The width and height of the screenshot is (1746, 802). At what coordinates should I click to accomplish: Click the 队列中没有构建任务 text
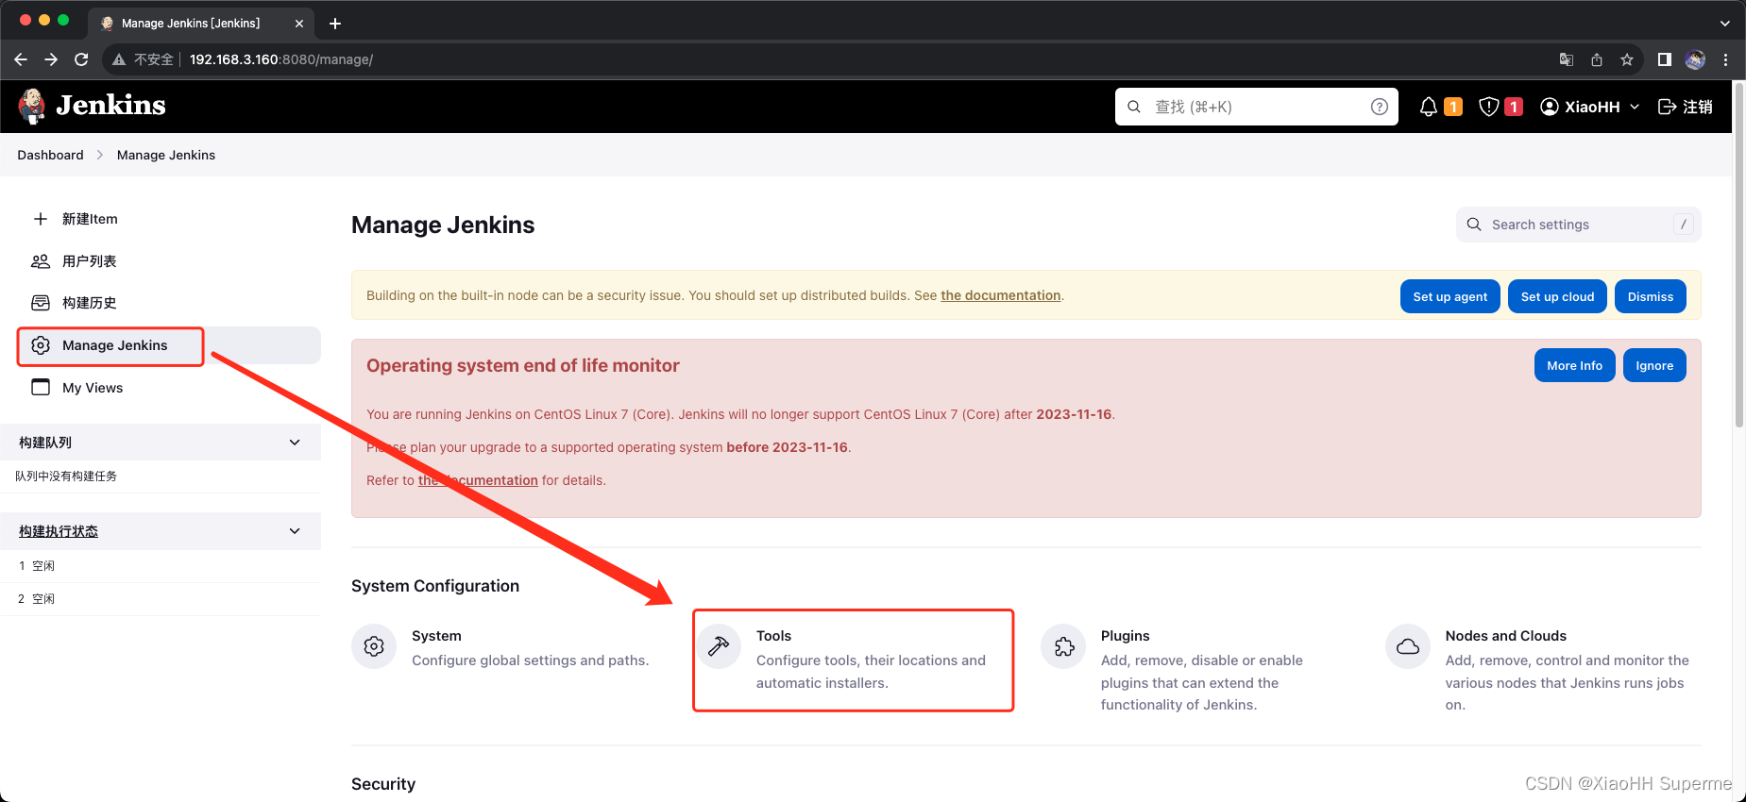[66, 476]
